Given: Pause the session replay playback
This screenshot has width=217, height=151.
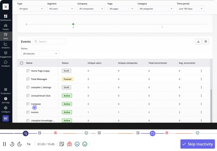Looking at the screenshot, I should click(x=4, y=144).
